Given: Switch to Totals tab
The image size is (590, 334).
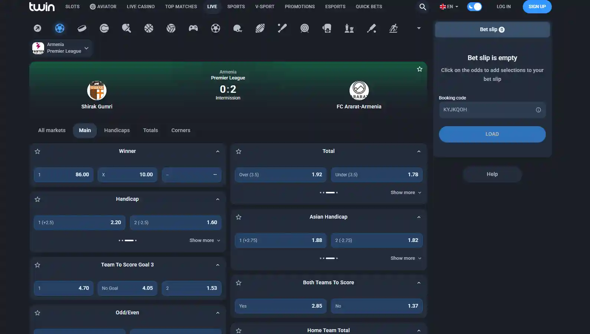Looking at the screenshot, I should coord(151,130).
